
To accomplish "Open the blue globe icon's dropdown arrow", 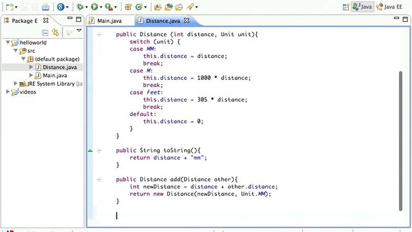I will point(67,7).
